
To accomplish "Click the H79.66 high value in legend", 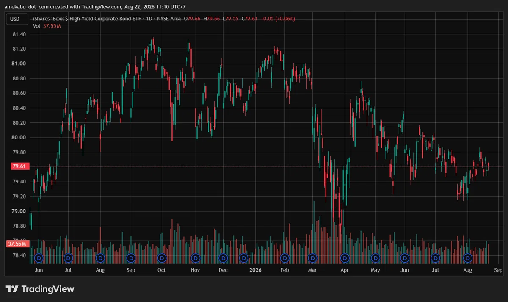I will click(x=212, y=19).
